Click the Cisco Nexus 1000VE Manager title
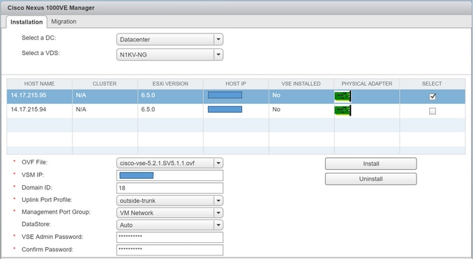 [x=51, y=8]
